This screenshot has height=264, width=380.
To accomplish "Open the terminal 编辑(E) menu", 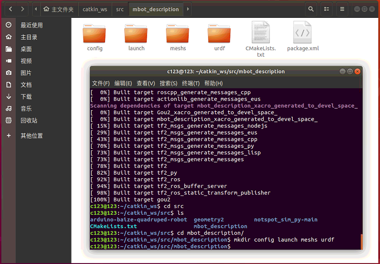I will pyautogui.click(x=123, y=83).
